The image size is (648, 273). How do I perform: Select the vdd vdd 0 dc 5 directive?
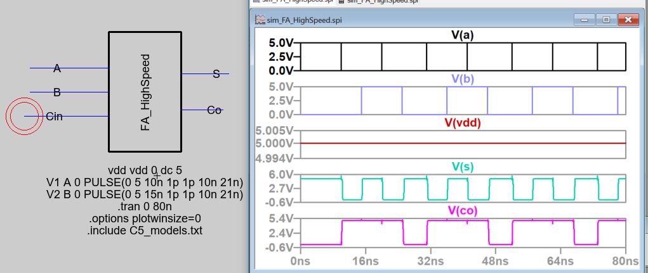point(145,170)
